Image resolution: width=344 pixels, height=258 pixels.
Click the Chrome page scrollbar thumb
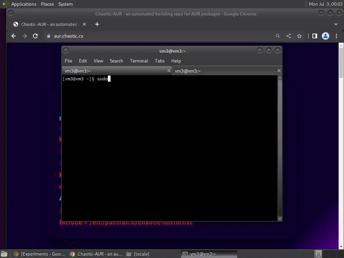(341, 62)
